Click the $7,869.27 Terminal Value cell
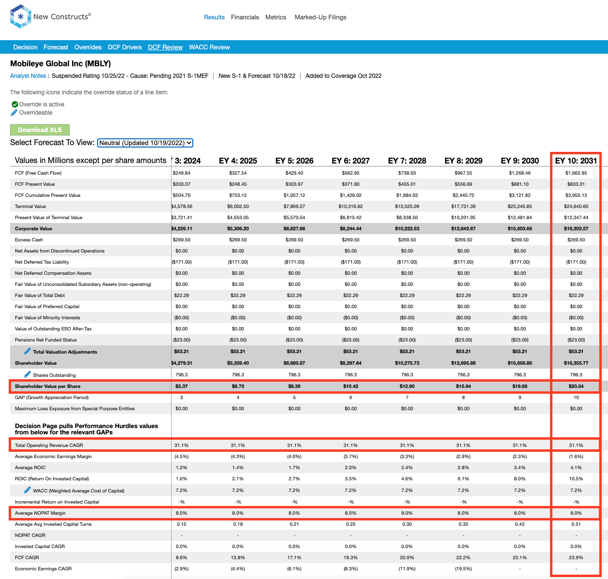 (x=294, y=207)
